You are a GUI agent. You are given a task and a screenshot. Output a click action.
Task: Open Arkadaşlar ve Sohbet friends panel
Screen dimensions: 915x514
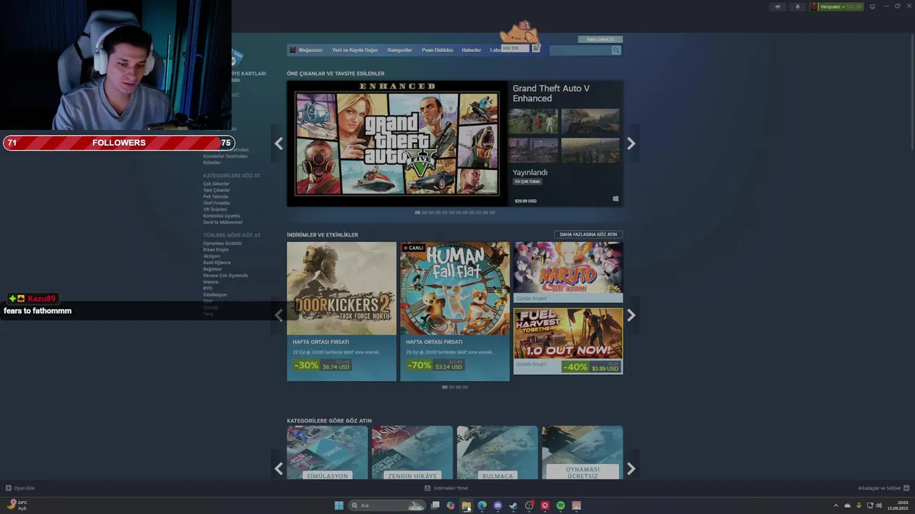(883, 488)
